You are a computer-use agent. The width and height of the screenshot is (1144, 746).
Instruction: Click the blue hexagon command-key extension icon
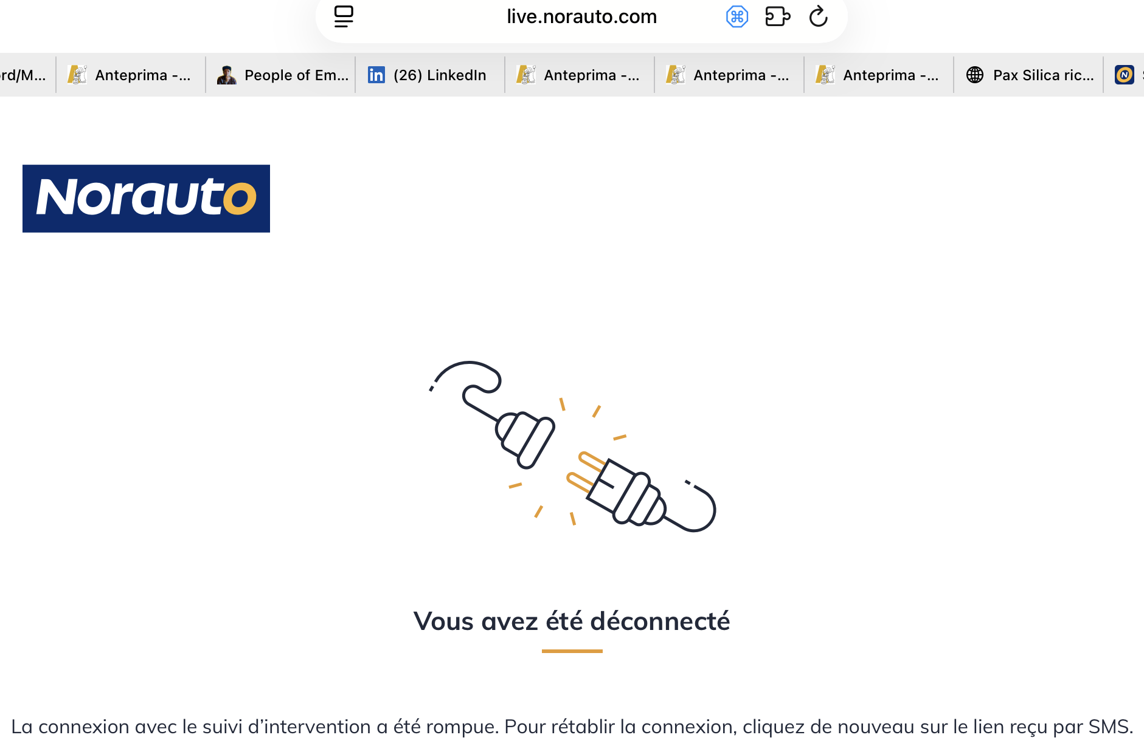[x=737, y=16]
